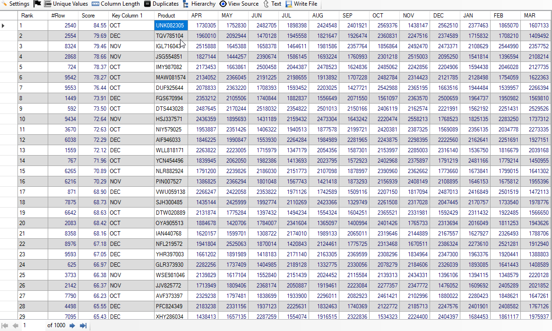Go to first record page
Screen dimensions: 552x331
coord(5,326)
